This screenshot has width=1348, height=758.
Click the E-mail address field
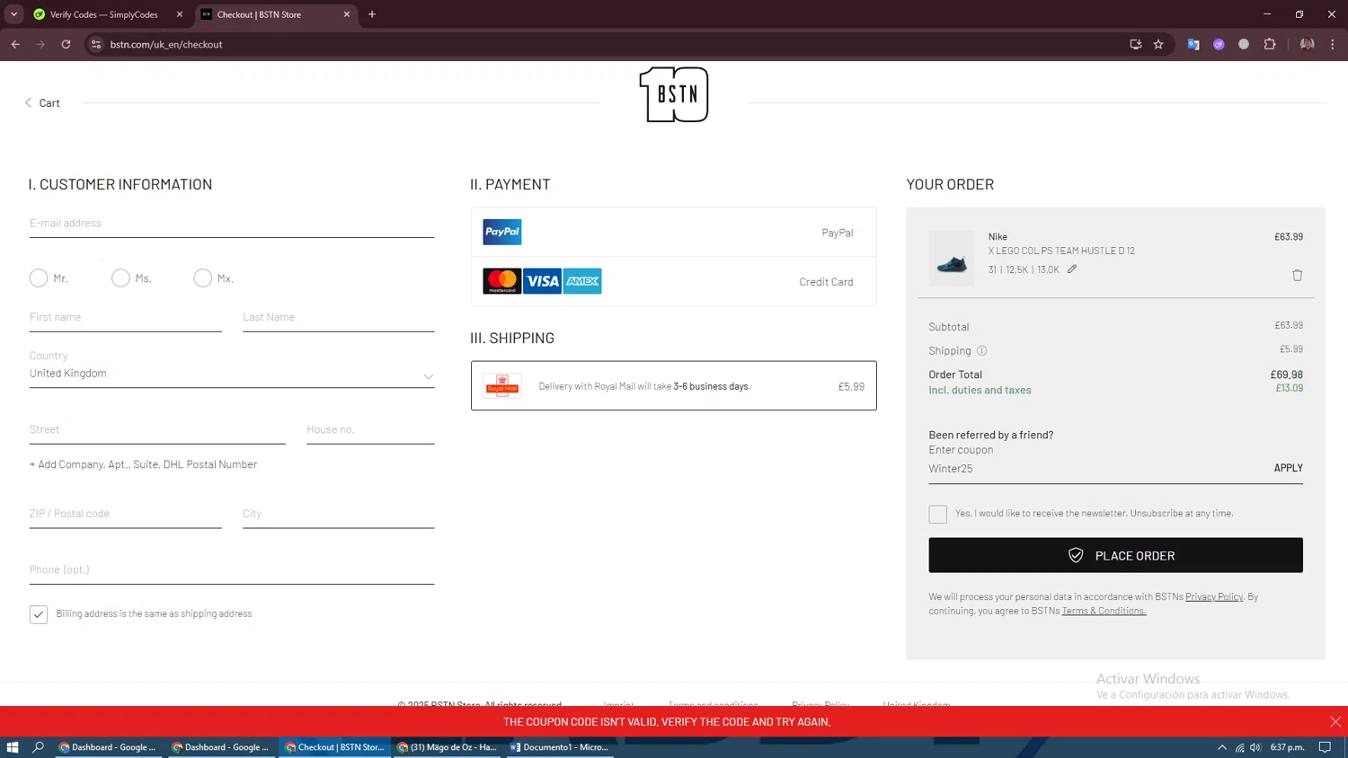[232, 223]
